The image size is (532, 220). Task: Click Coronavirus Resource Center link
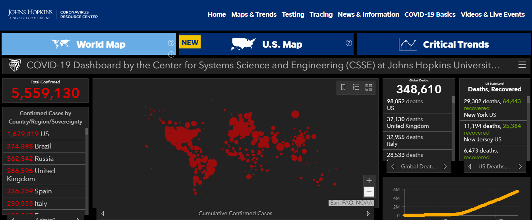79,14
